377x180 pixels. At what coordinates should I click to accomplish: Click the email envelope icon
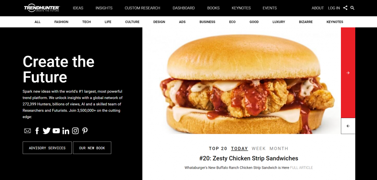click(x=27, y=131)
